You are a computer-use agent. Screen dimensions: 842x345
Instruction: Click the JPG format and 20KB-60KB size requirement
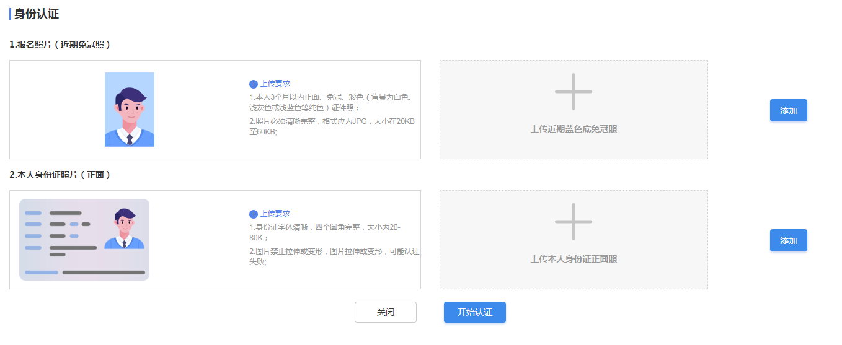pyautogui.click(x=332, y=126)
